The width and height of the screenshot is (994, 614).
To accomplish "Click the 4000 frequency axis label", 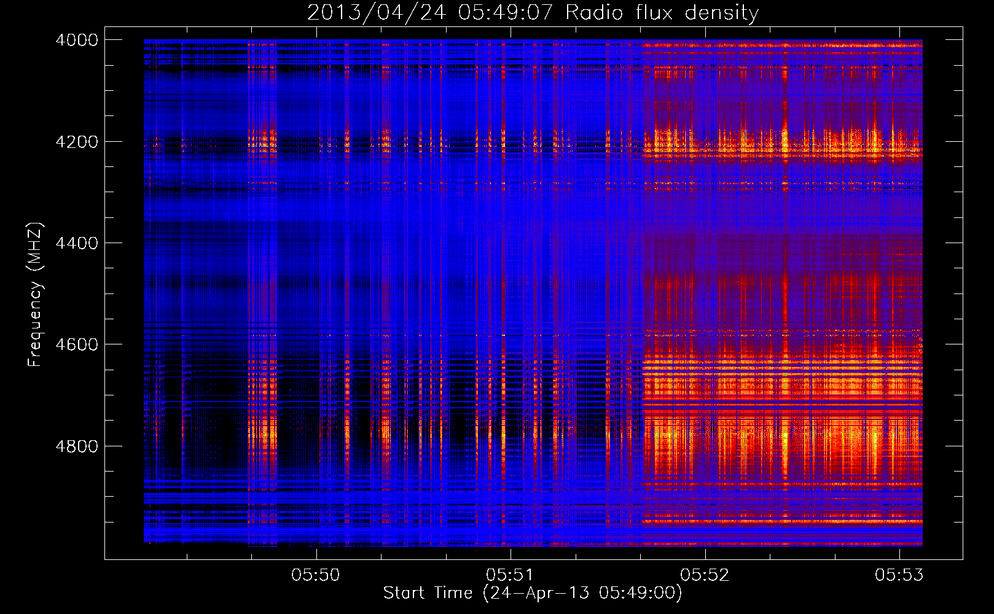I will 77,40.
